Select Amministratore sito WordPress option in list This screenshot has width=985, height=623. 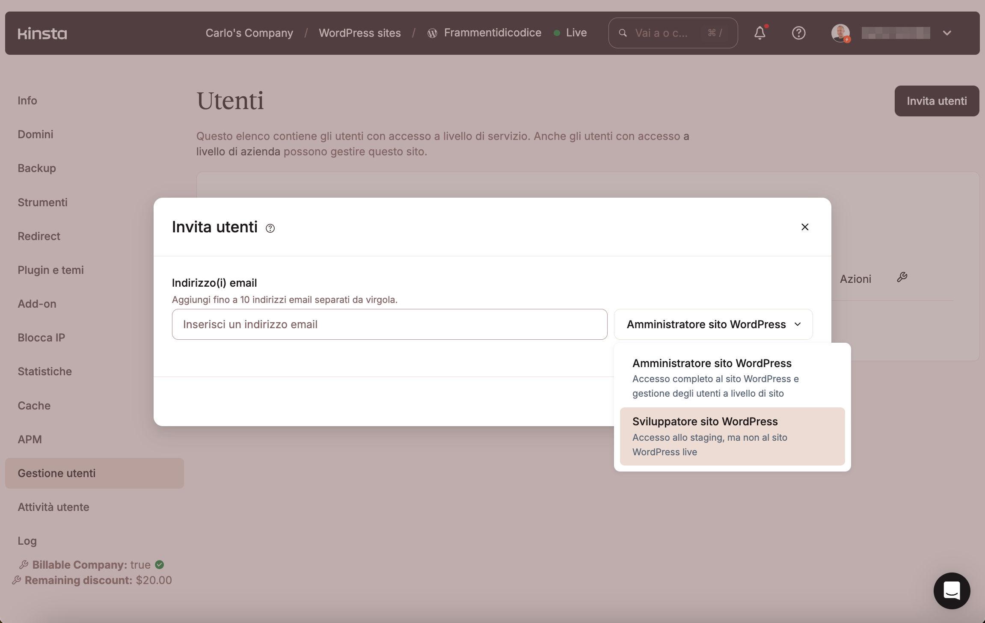[732, 377]
